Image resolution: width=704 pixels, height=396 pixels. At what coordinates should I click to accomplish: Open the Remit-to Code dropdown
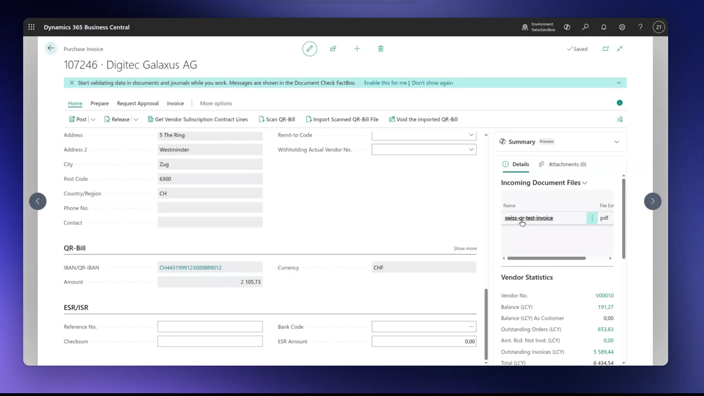[x=471, y=135]
